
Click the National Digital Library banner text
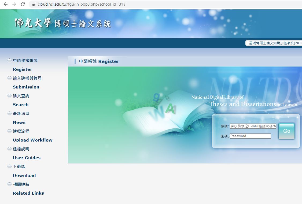(x=244, y=101)
